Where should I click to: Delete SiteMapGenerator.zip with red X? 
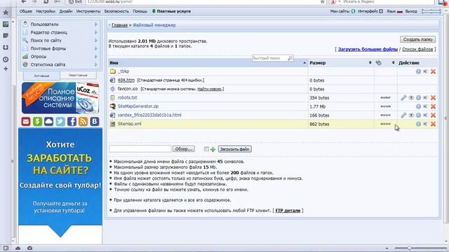click(x=433, y=106)
